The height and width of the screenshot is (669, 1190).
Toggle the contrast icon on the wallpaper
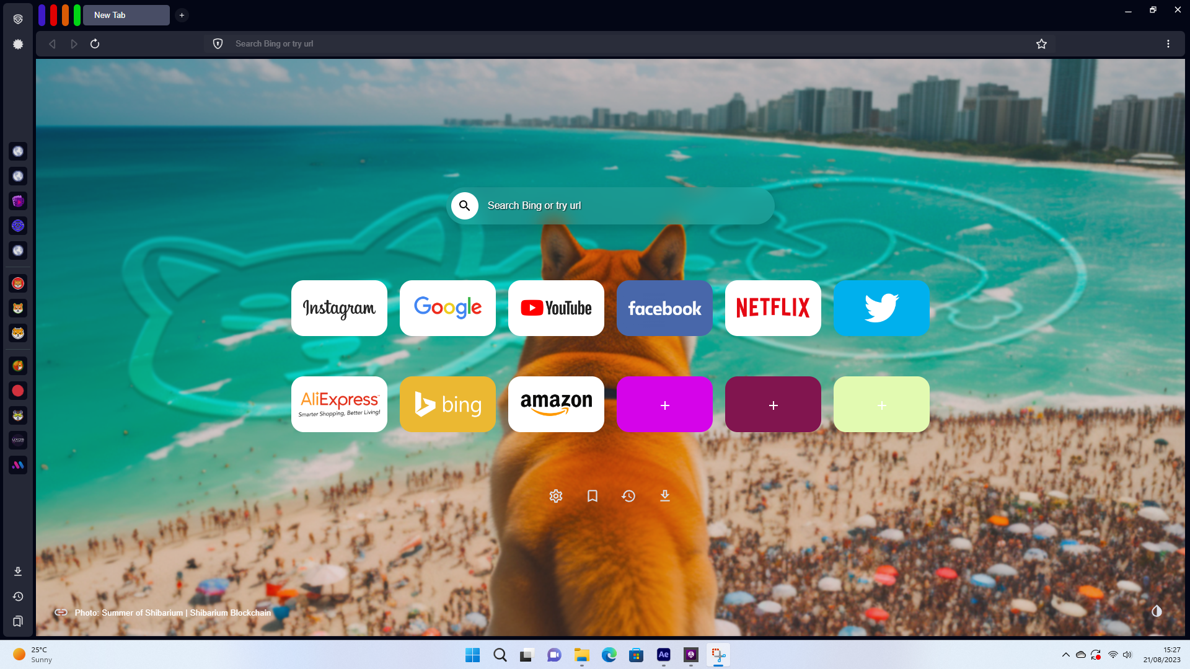point(1157,611)
